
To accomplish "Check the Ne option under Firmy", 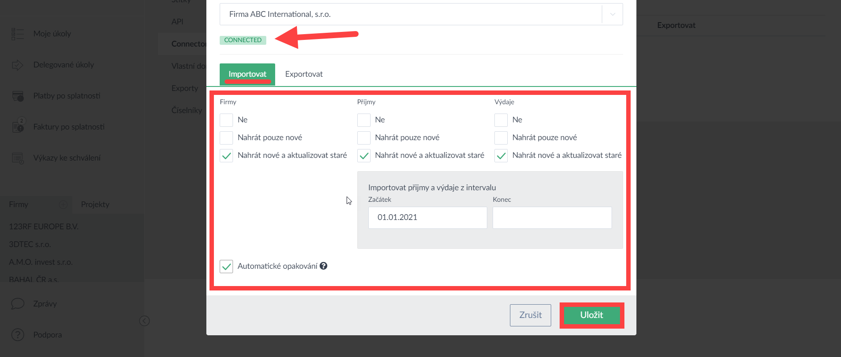I will pos(226,120).
